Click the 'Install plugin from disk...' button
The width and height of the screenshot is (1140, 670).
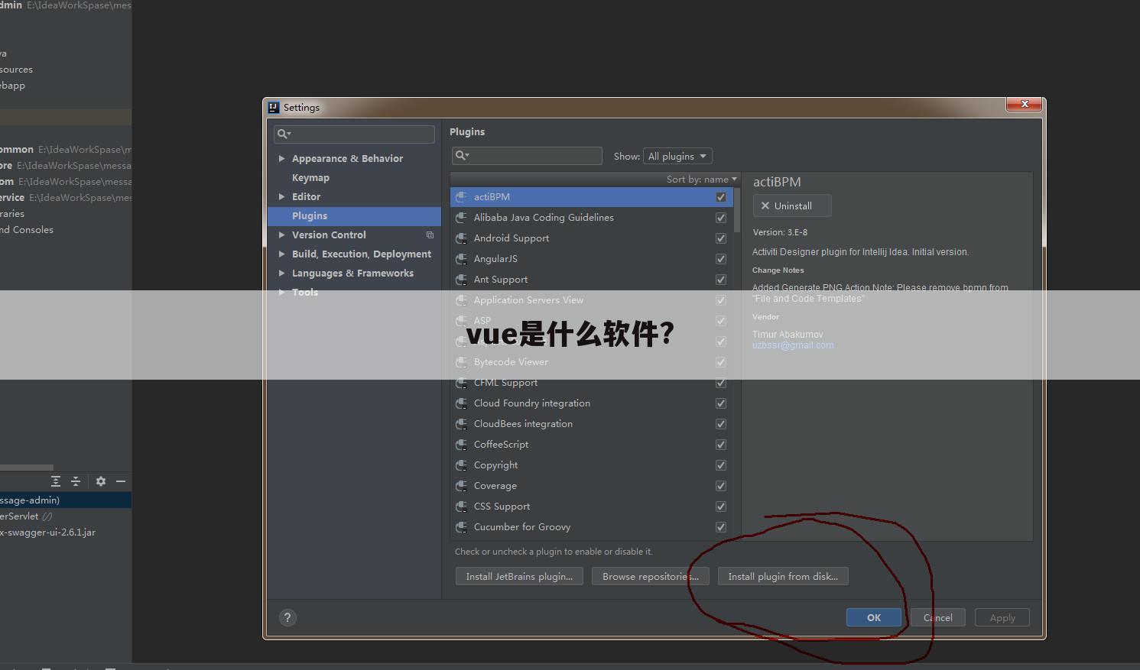[783, 576]
